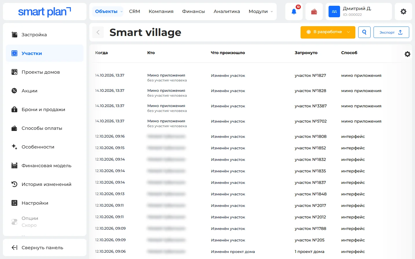Click the table column settings gear

pyautogui.click(x=408, y=54)
